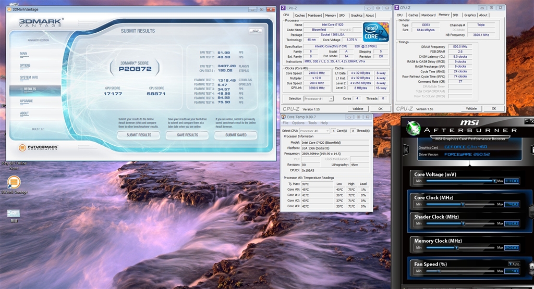This screenshot has height=289, width=534.
Task: Open the Options menu in Core Temp
Action: [298, 123]
